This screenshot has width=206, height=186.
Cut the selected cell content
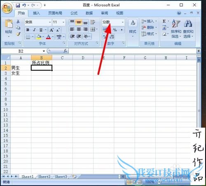pos(18,21)
